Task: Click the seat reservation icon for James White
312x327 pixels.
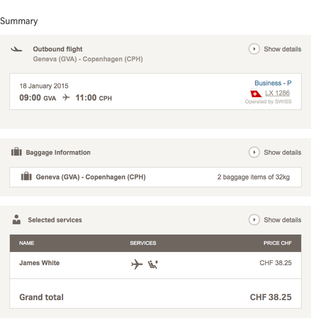Action: click(153, 265)
